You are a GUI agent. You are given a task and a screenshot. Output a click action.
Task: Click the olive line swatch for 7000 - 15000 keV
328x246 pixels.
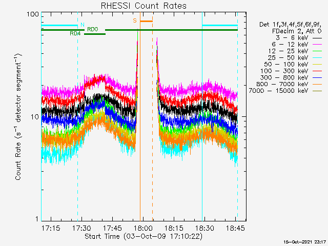[317, 91]
